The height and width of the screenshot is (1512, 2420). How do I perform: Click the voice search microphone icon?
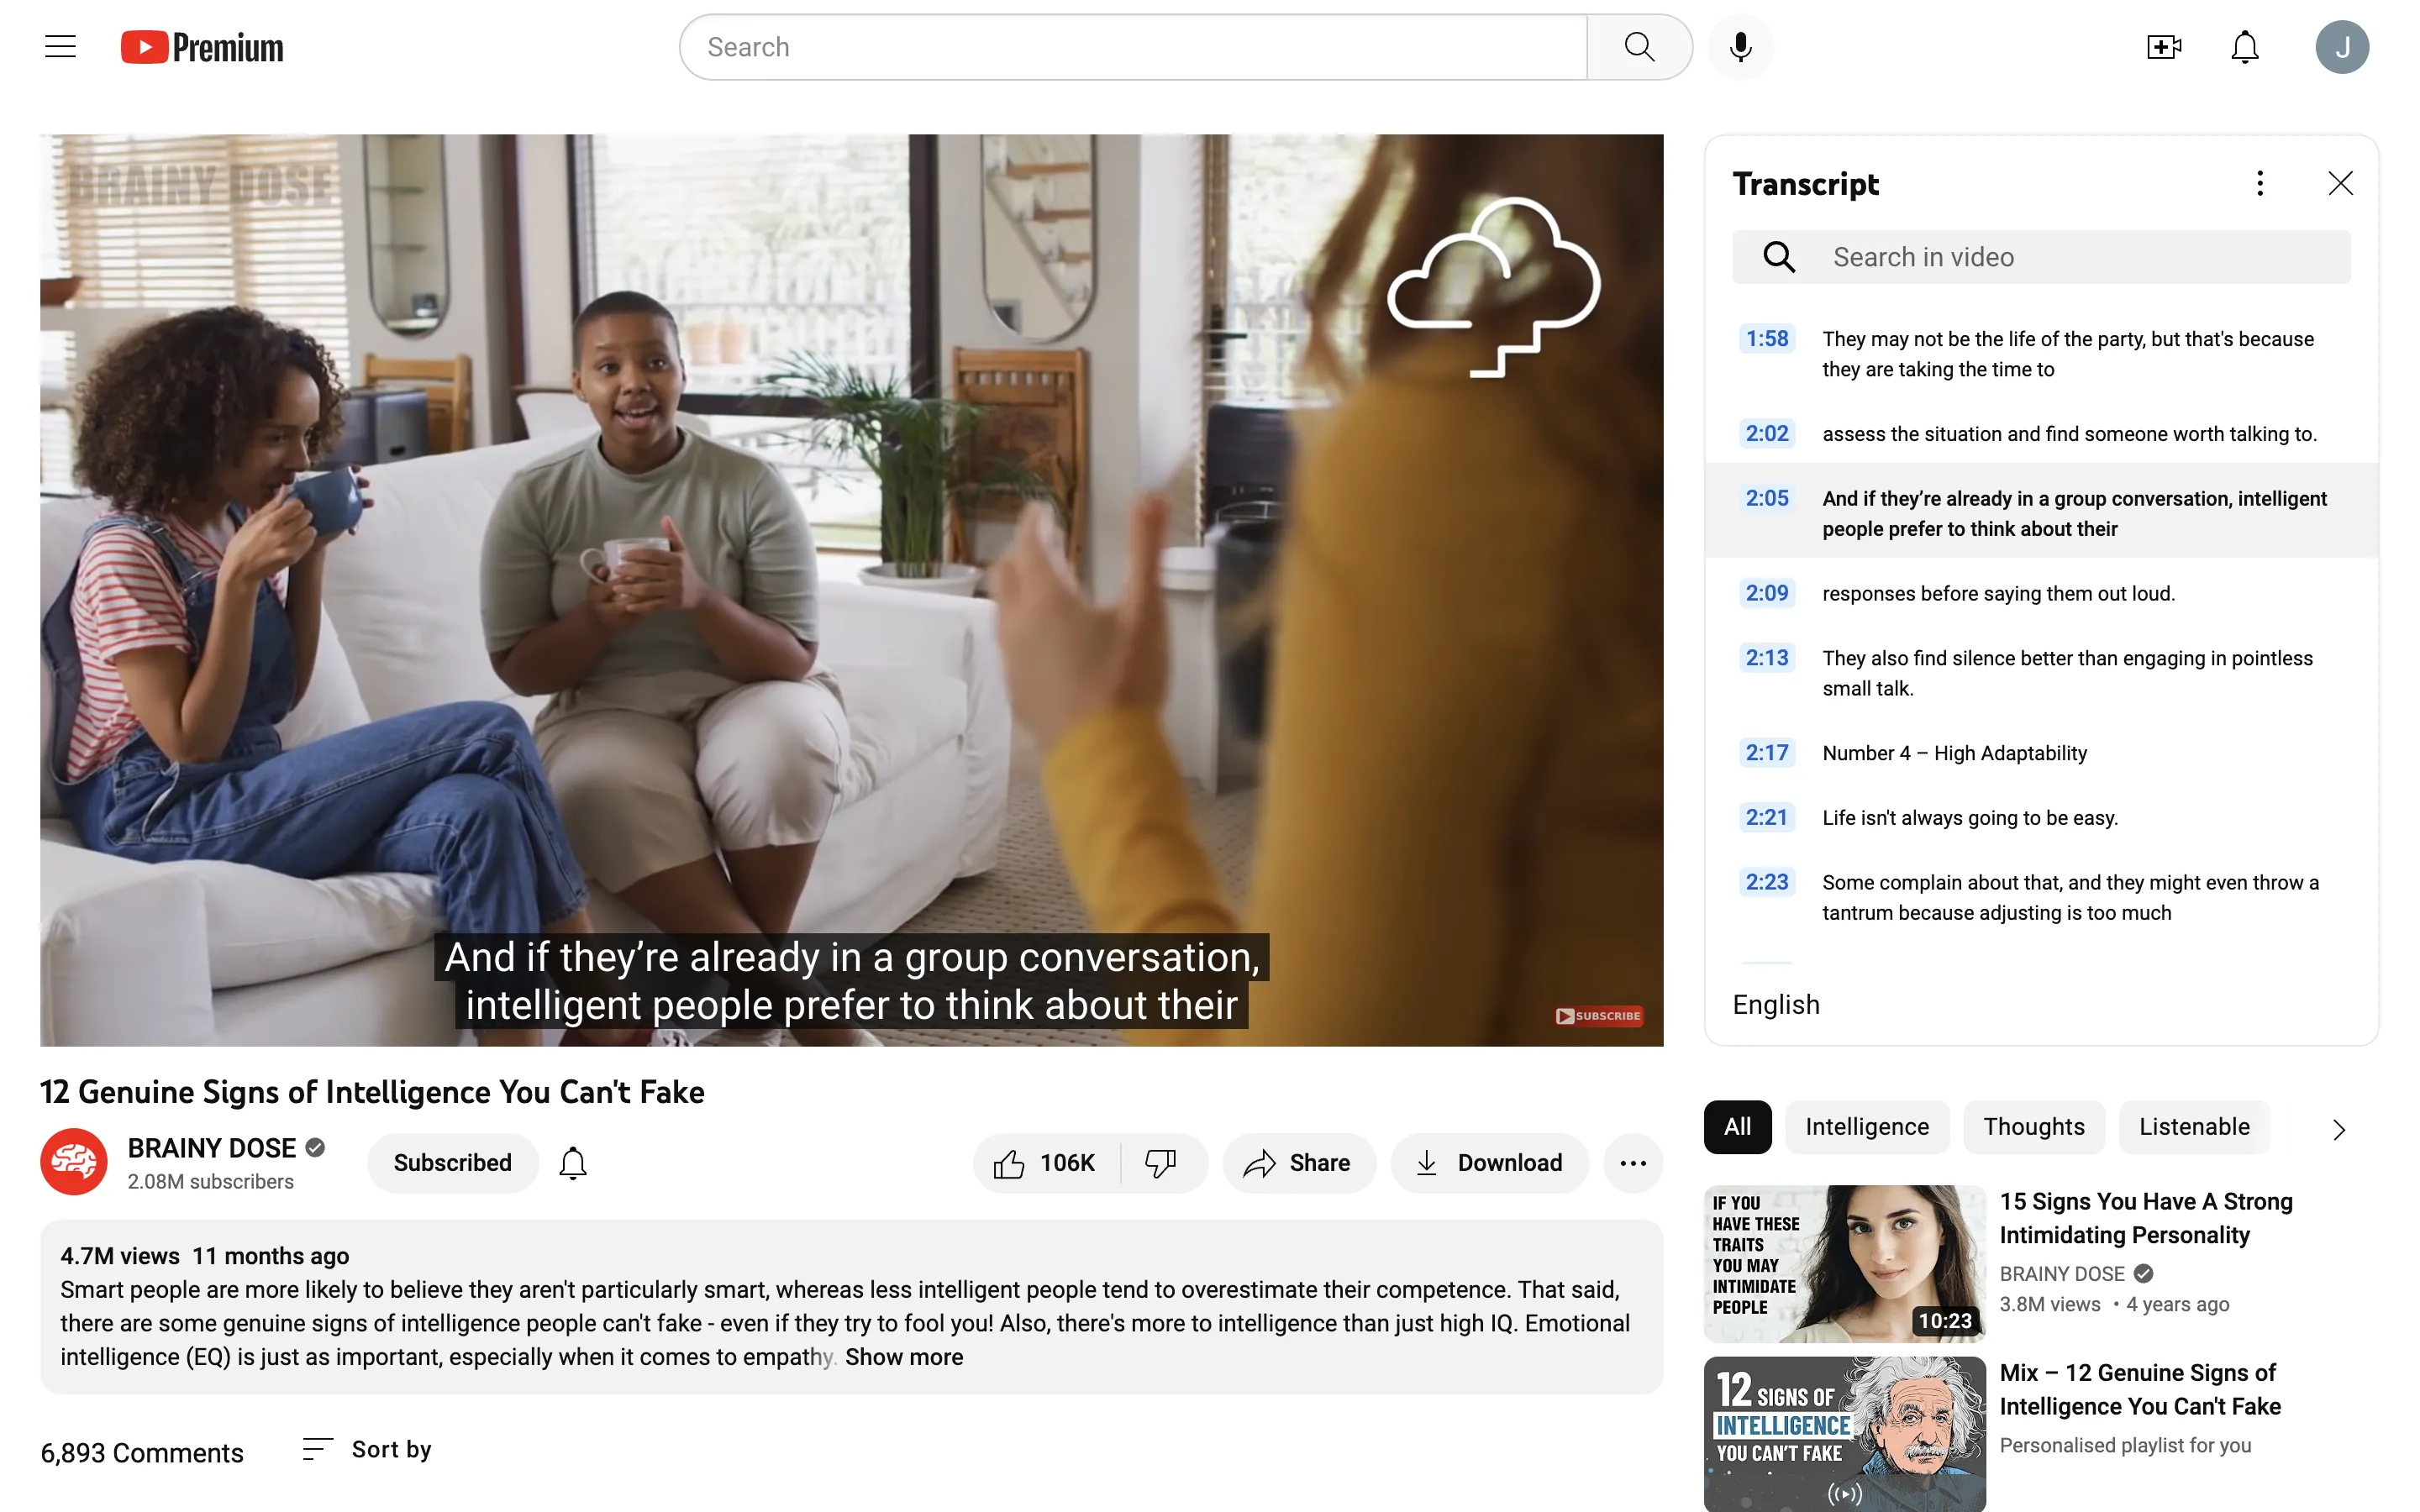[1740, 47]
